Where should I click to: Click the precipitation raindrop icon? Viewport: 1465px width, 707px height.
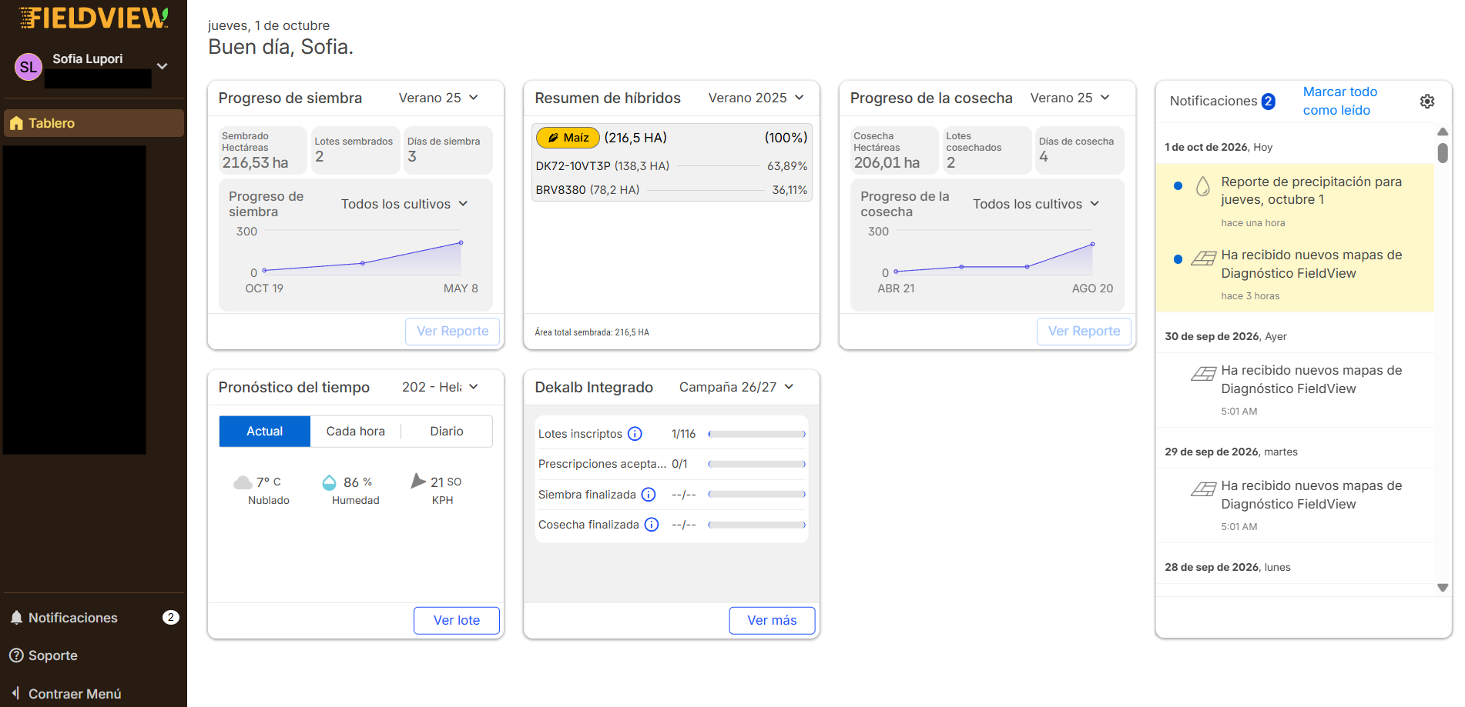click(1202, 186)
